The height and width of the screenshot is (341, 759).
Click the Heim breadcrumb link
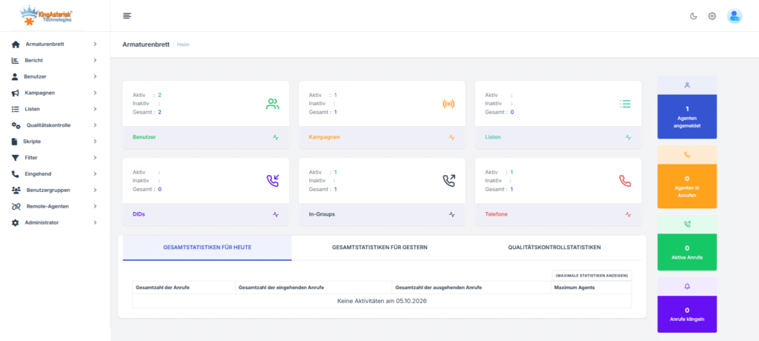point(184,44)
